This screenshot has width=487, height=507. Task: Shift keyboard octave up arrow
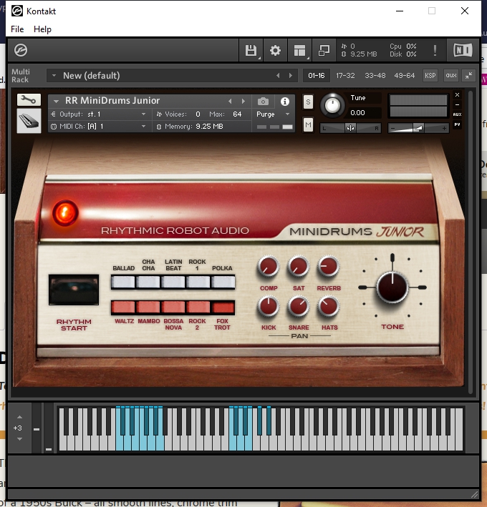pyautogui.click(x=19, y=417)
